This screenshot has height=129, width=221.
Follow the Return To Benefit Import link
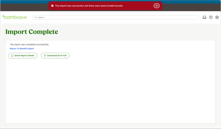[22, 49]
